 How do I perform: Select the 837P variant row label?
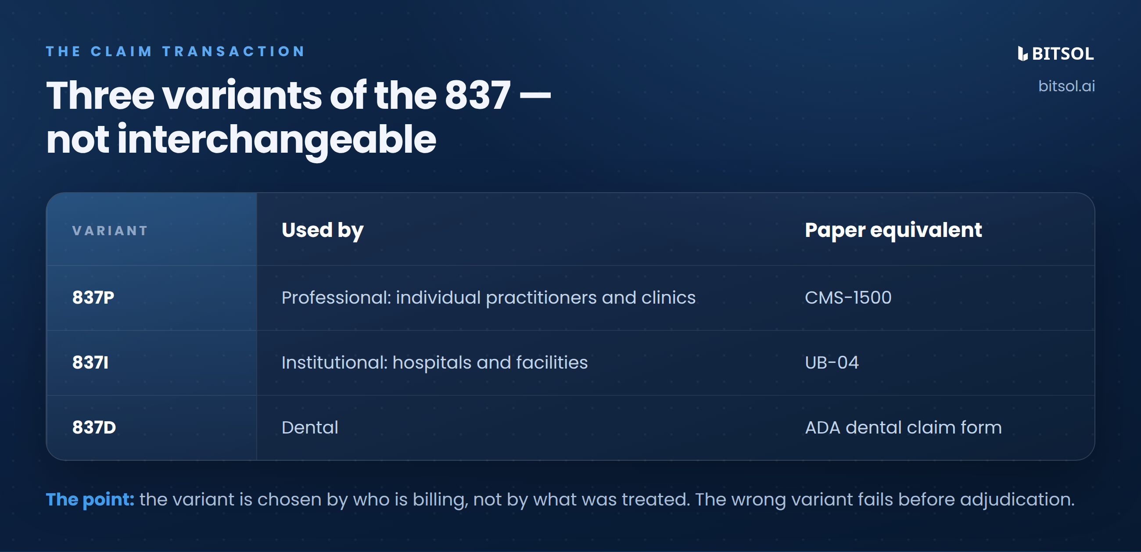coord(93,297)
